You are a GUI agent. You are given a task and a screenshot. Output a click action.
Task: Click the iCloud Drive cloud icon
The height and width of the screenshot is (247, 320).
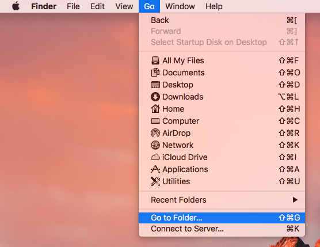(x=155, y=157)
